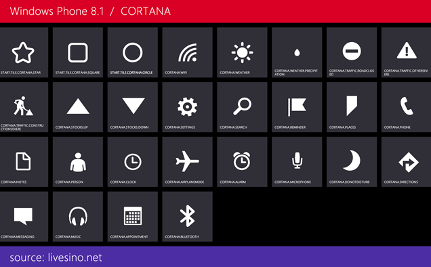This screenshot has width=431, height=267.
Task: Click the Cortana alarm clock icon
Action: click(x=242, y=161)
